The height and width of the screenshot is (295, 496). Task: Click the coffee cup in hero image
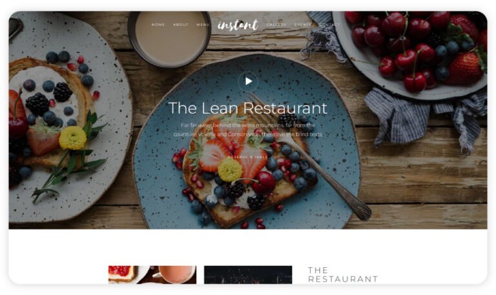[x=170, y=38]
